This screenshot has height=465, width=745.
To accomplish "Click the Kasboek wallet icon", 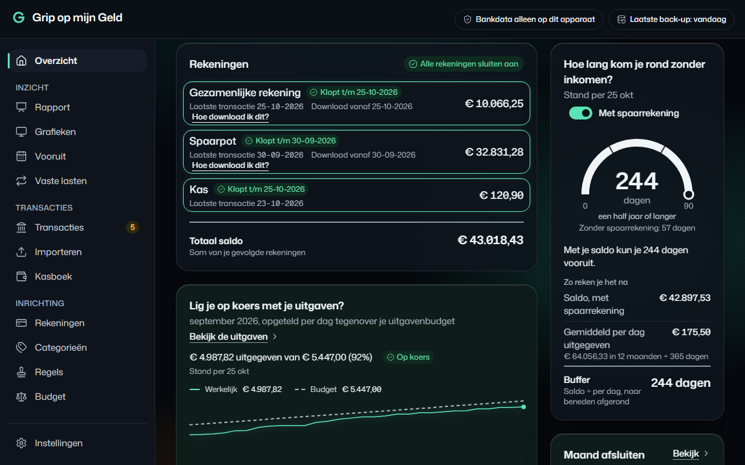I will pos(21,276).
